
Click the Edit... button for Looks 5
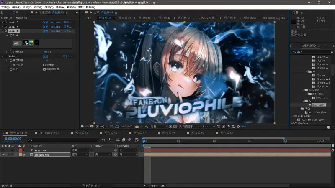click(x=17, y=43)
